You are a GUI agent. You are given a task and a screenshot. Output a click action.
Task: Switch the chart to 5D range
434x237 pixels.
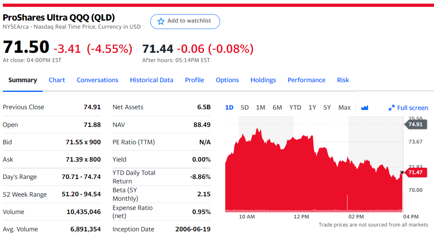pyautogui.click(x=245, y=108)
